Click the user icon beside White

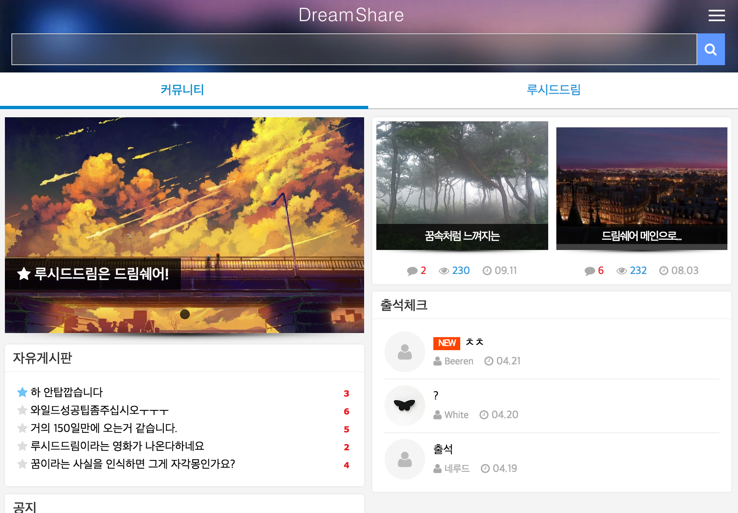point(437,415)
